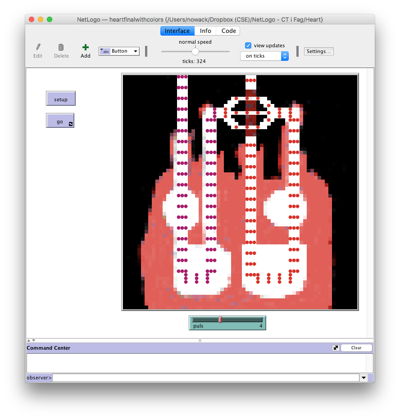Screen dimensions: 400x419
Task: Collapse the command center using the down splitter arrow
Action: point(33,340)
